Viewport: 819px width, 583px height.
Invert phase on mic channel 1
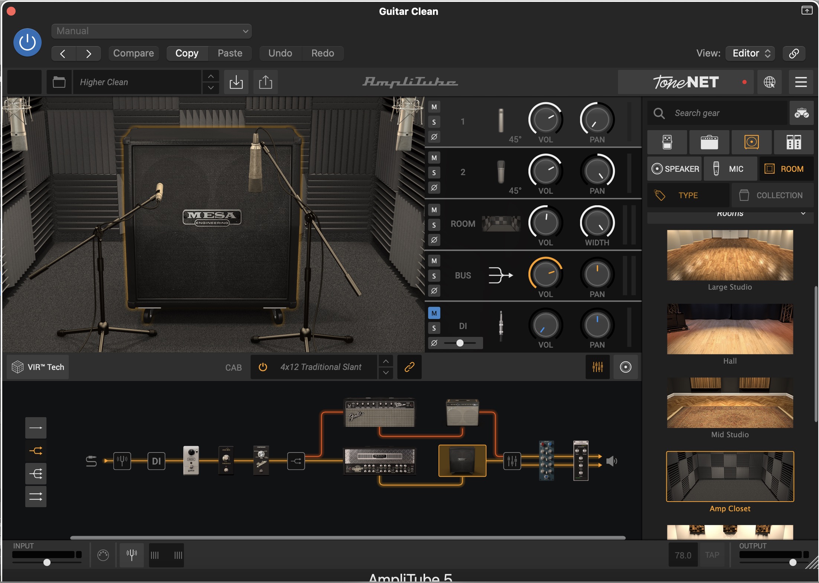[434, 137]
